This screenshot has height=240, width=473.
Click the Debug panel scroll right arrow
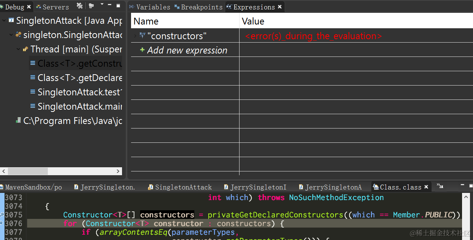point(119,171)
